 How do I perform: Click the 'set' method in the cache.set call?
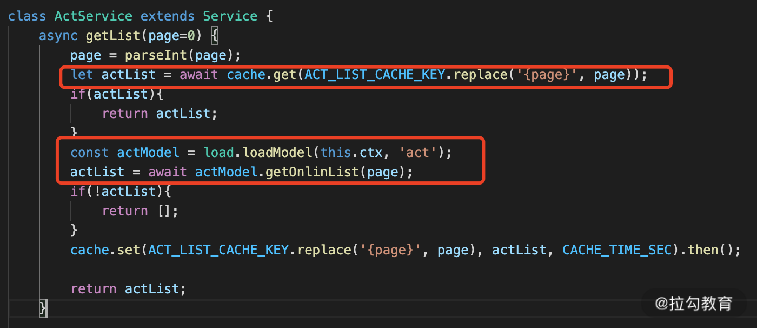point(129,250)
